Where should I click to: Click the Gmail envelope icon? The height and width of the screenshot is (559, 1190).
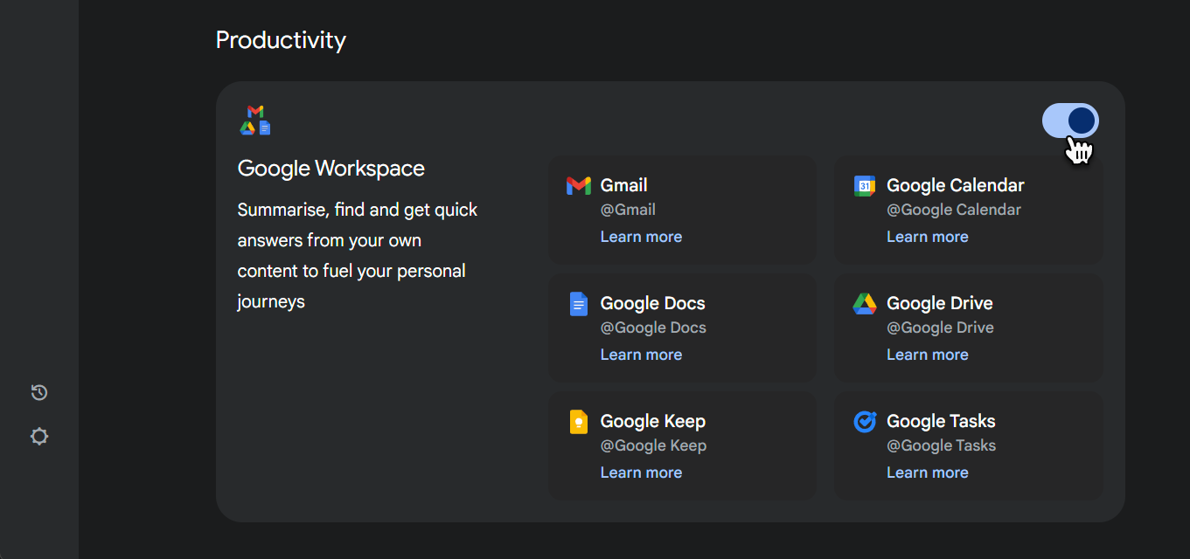pos(578,185)
